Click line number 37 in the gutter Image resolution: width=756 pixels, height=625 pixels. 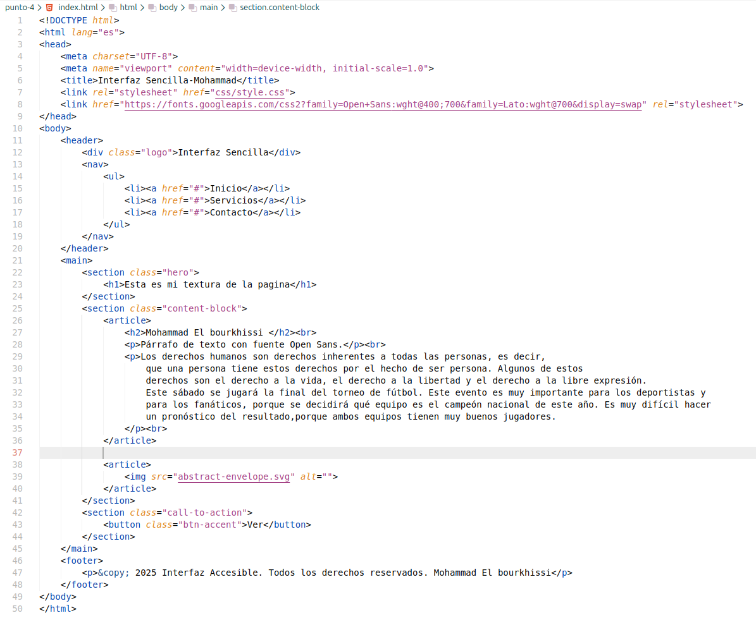[17, 452]
